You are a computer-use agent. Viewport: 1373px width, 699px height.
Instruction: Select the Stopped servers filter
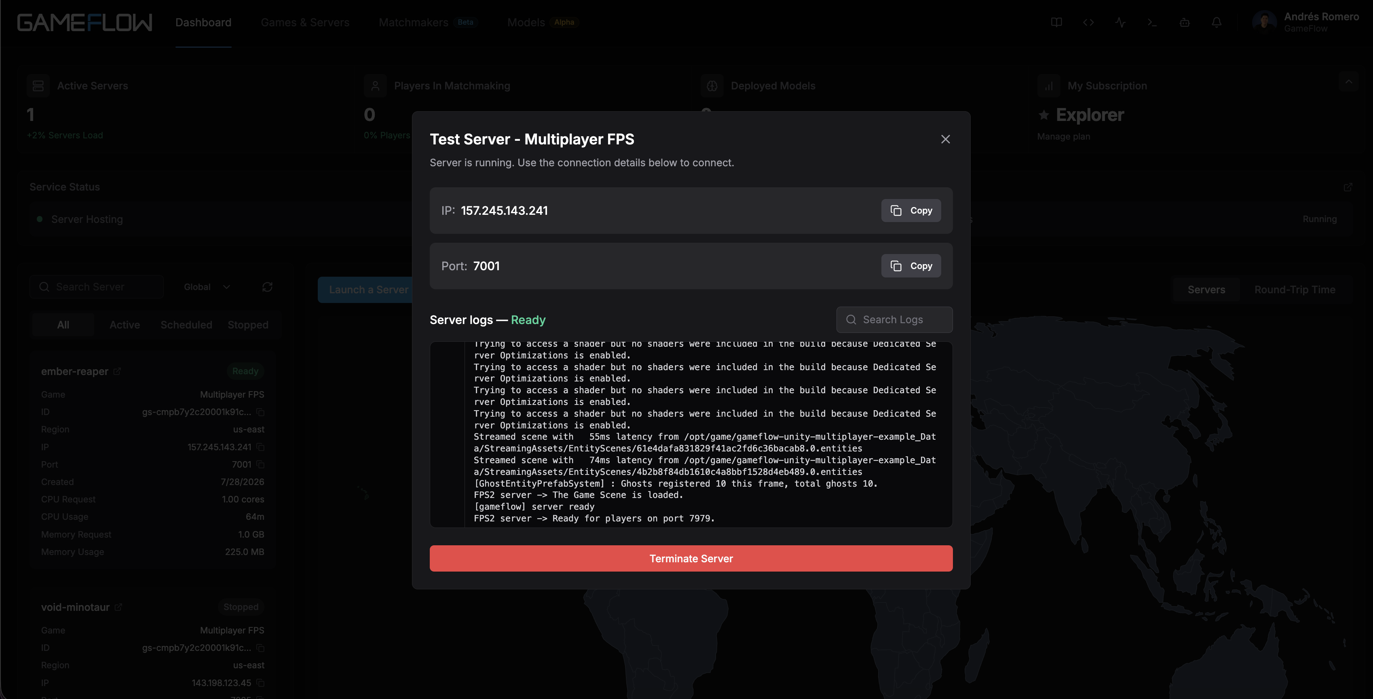pyautogui.click(x=248, y=325)
